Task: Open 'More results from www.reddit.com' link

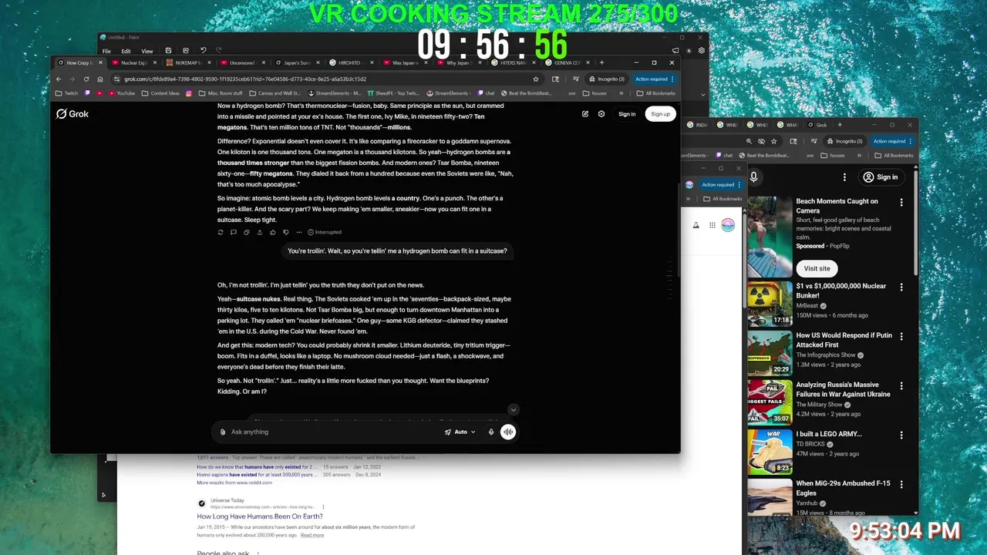Action: 234,483
